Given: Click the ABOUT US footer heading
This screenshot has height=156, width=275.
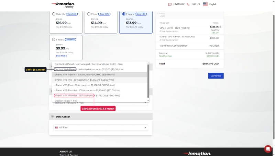Looking at the screenshot, I should coord(66,152).
